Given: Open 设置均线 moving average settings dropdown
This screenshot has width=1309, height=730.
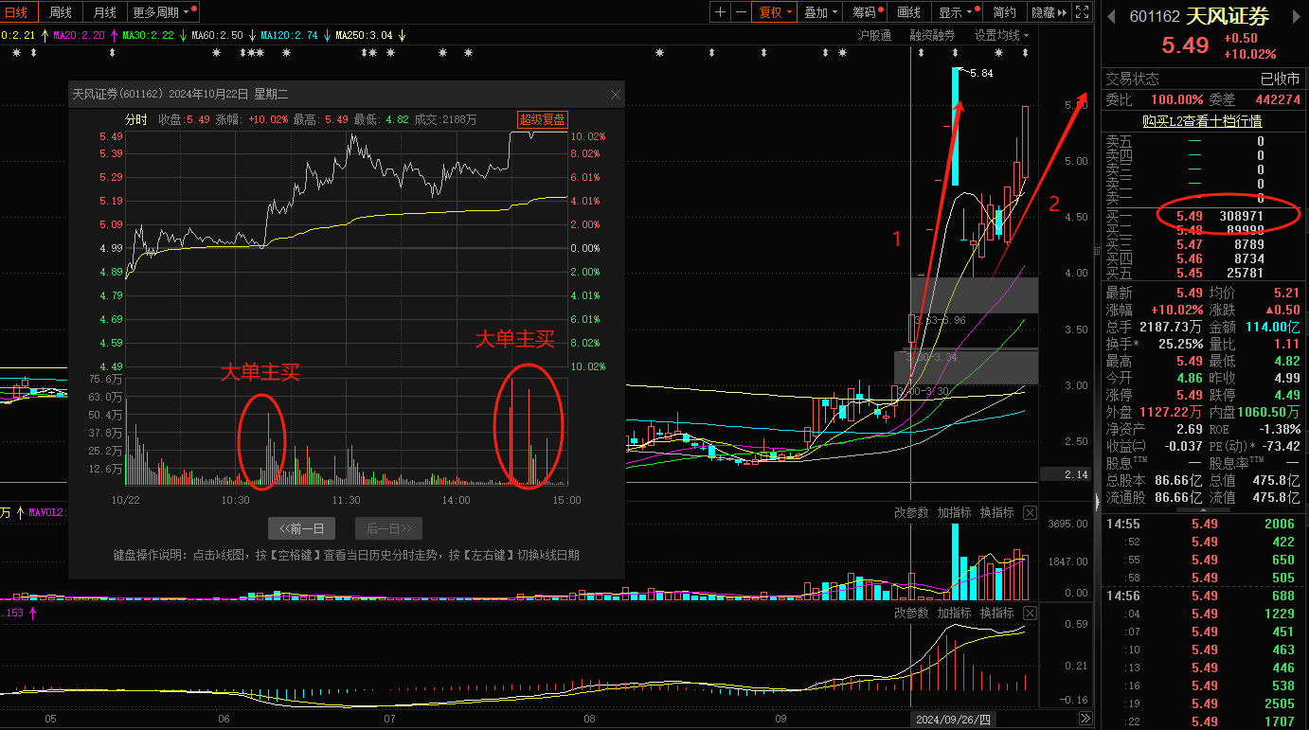Looking at the screenshot, I should click(x=1001, y=35).
